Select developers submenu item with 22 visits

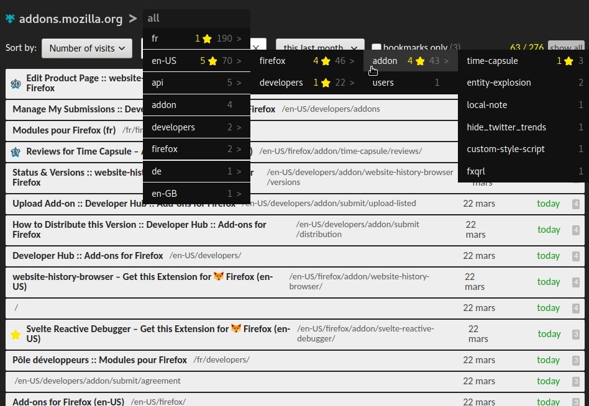click(306, 83)
